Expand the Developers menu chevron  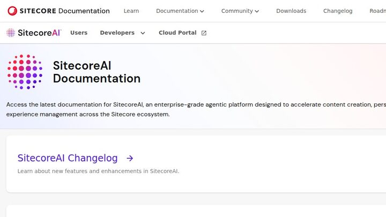click(143, 33)
